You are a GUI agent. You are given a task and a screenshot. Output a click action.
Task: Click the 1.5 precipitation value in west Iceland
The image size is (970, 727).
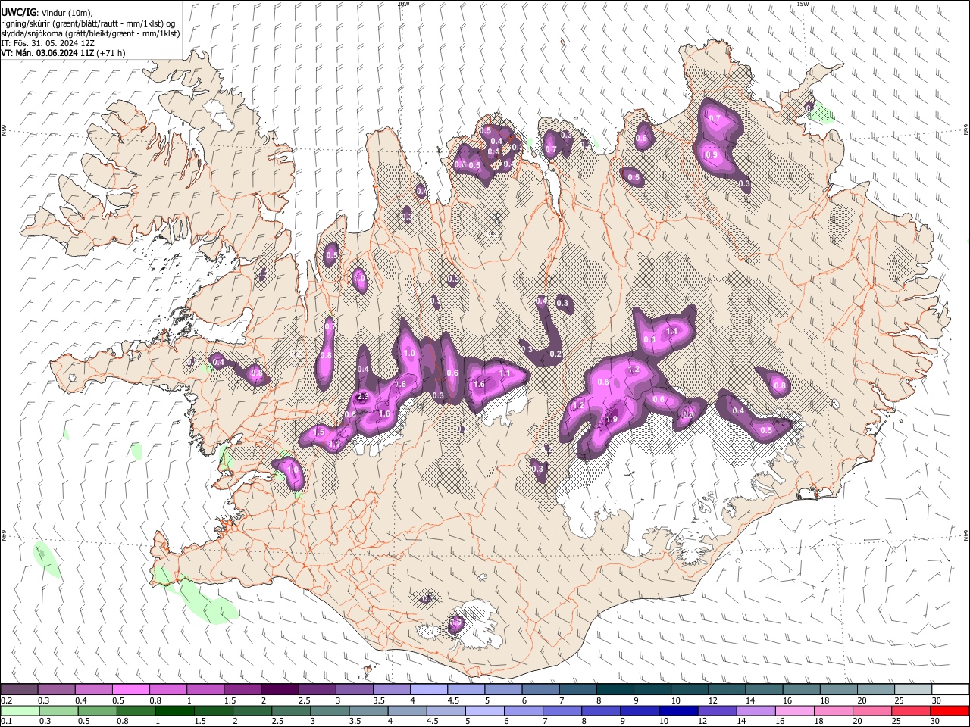(x=319, y=432)
